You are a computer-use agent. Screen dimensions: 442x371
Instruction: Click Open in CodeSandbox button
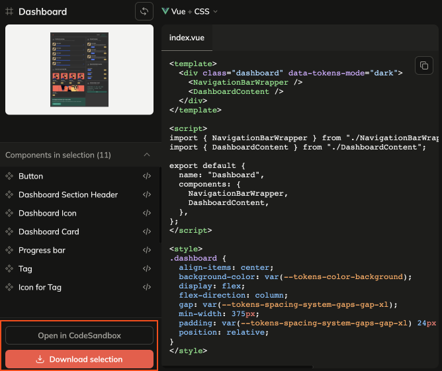79,335
